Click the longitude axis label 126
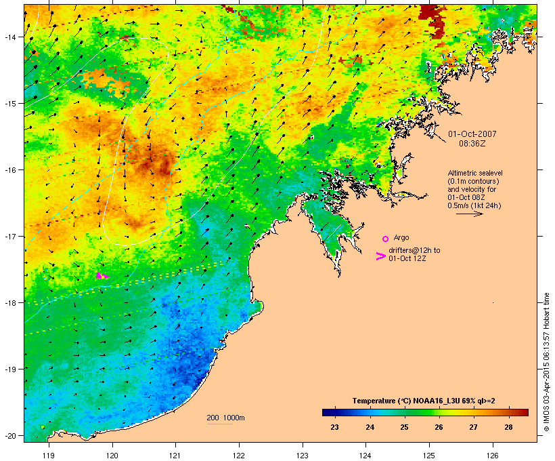Screen dimensions: 555x461 point(492,456)
